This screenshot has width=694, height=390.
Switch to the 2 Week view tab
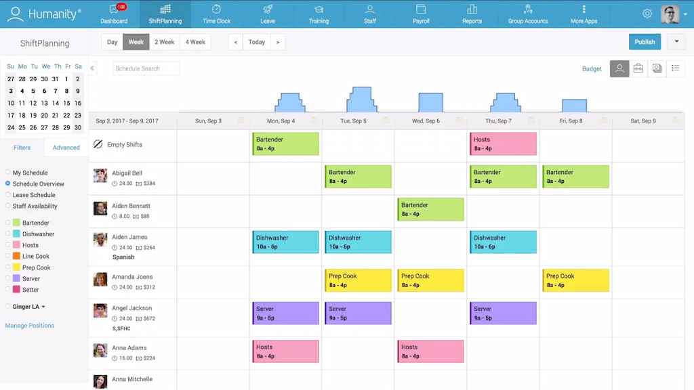coord(164,41)
